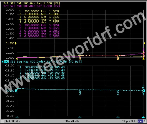Select cyan marker 1 row reading -29.545 dB
The height and width of the screenshot is (124, 147).
coord(42,67)
